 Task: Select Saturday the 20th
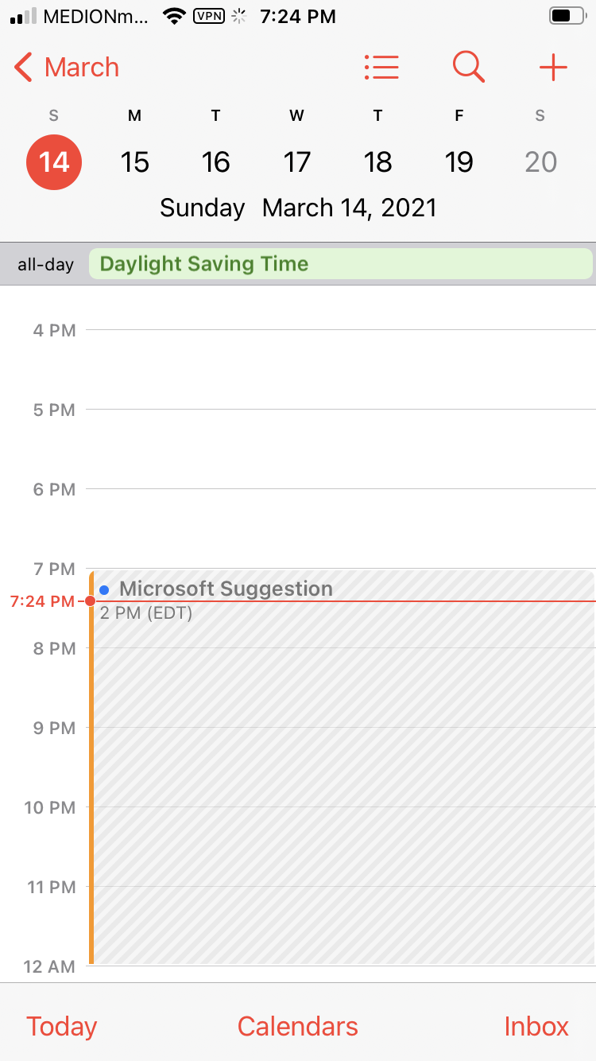click(540, 162)
